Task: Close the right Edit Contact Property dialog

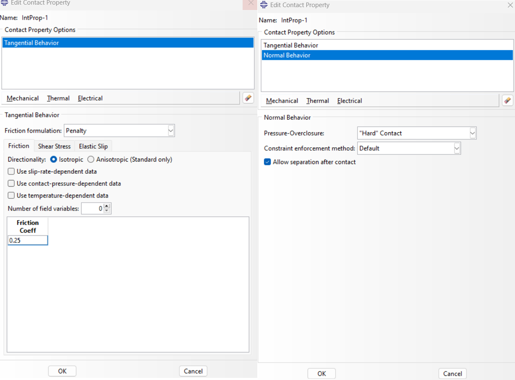Action: (510, 5)
